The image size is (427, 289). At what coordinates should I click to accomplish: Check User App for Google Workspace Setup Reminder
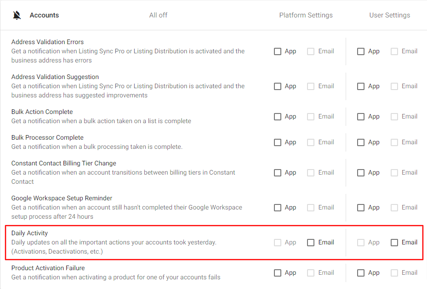click(x=361, y=208)
